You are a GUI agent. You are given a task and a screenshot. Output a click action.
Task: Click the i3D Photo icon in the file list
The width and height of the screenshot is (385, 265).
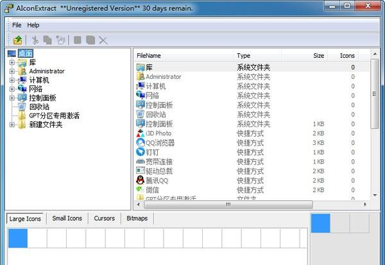click(x=141, y=133)
